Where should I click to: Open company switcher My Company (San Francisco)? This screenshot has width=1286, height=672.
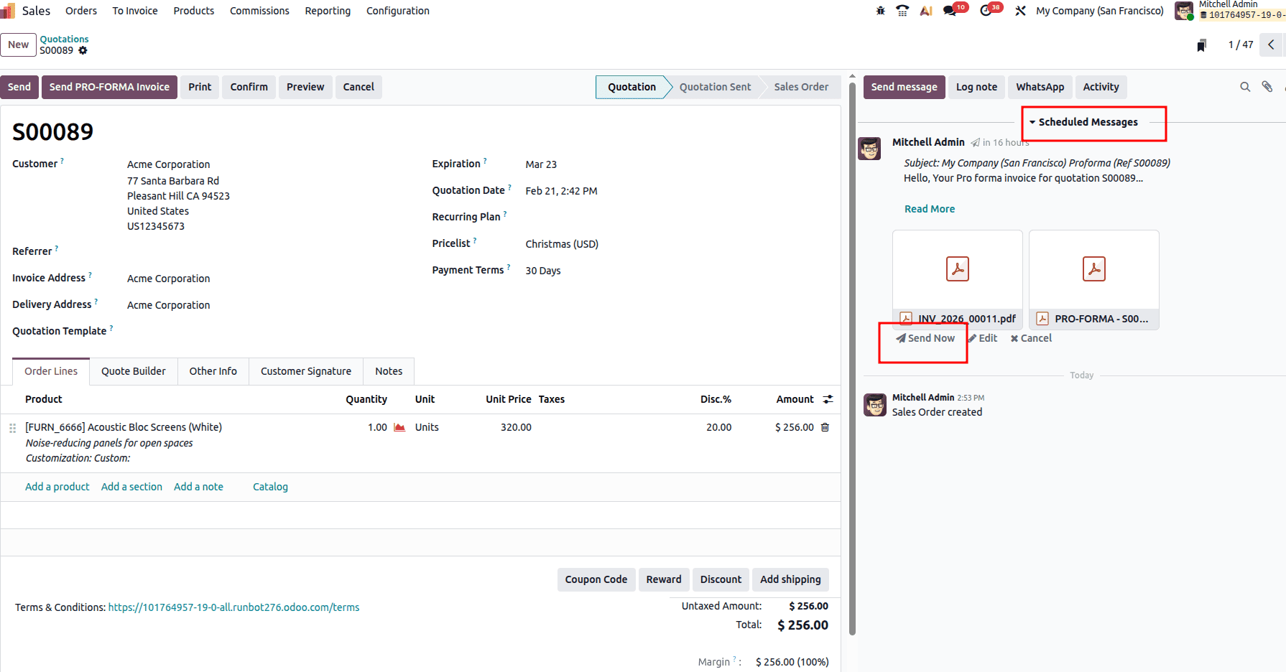(1099, 11)
